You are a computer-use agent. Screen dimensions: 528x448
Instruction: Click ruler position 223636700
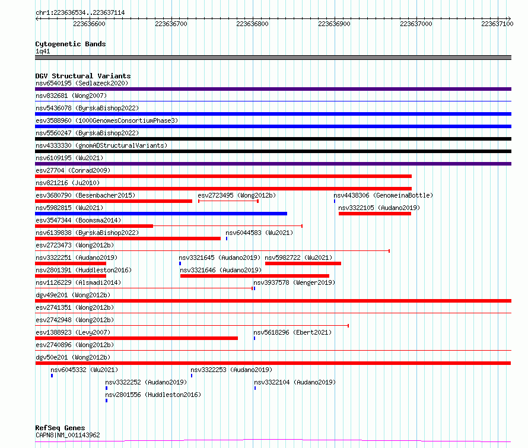171,24
